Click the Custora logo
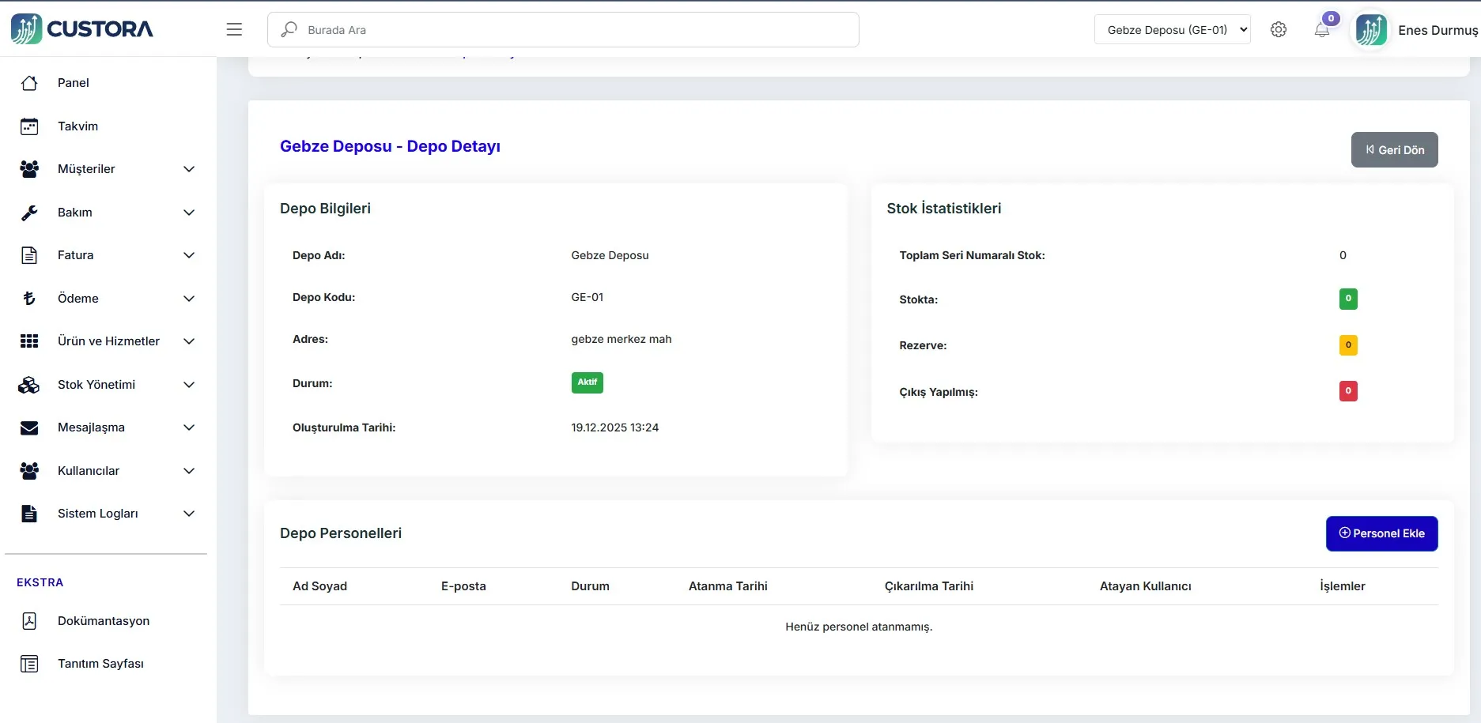This screenshot has height=723, width=1481. click(x=82, y=29)
